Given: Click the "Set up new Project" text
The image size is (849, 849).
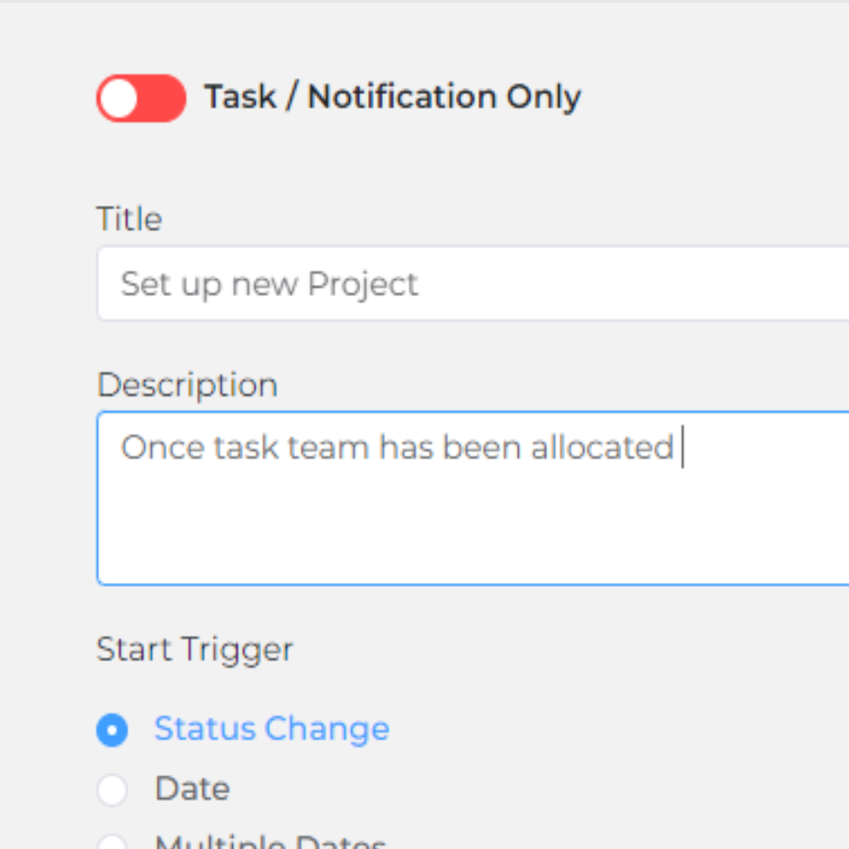Looking at the screenshot, I should click(x=270, y=284).
